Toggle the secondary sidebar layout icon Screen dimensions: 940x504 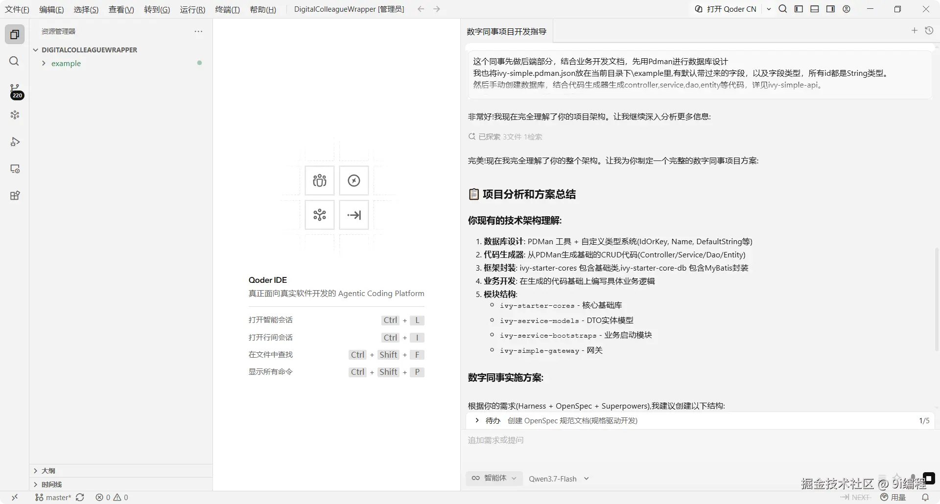pos(830,9)
